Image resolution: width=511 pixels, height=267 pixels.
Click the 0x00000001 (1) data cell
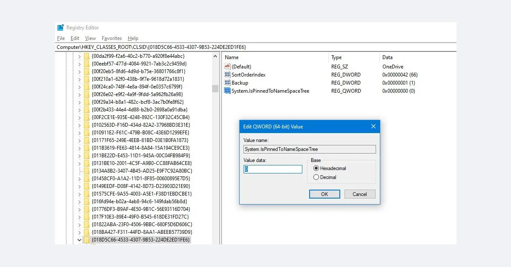[399, 83]
